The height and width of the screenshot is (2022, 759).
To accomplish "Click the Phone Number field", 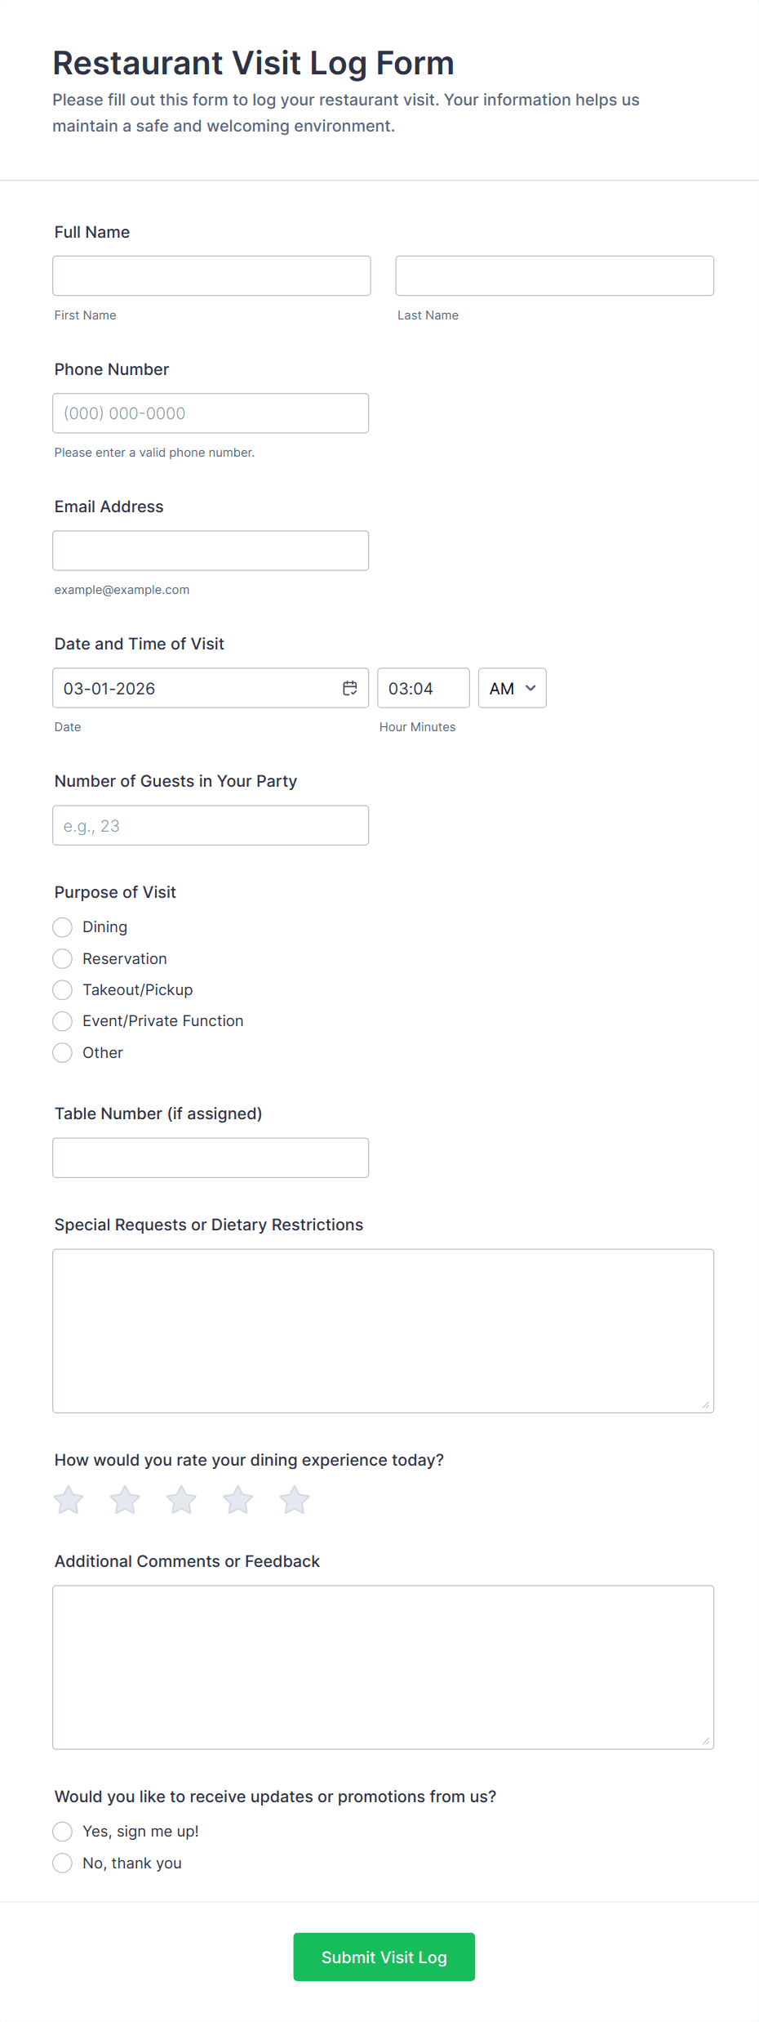I will [211, 413].
